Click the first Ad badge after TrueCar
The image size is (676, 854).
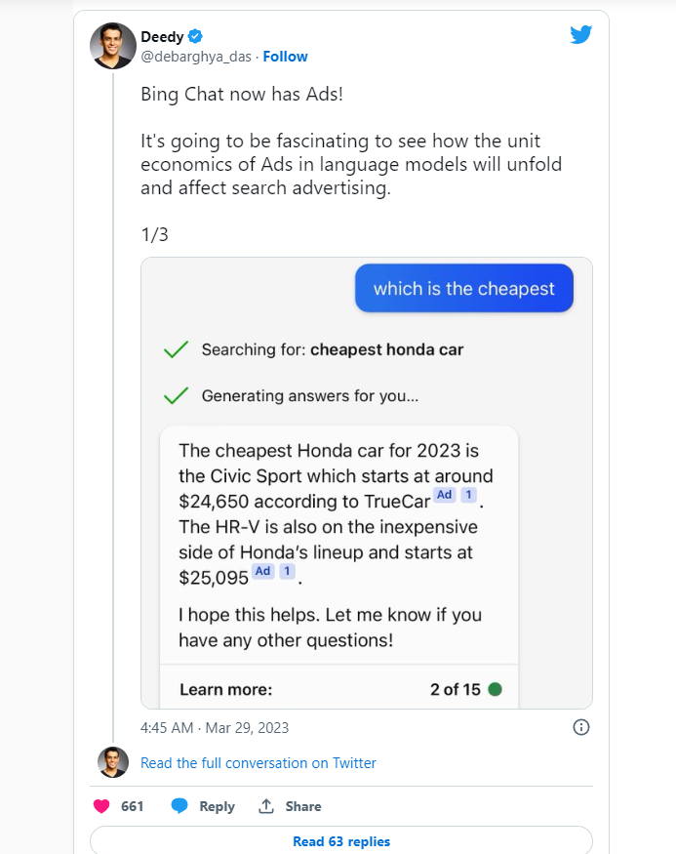(x=445, y=495)
